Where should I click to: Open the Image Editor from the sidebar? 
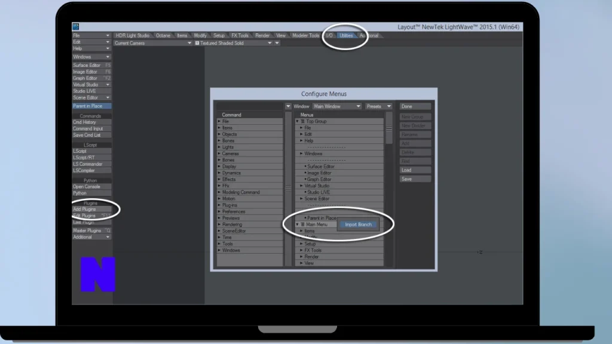pos(91,72)
